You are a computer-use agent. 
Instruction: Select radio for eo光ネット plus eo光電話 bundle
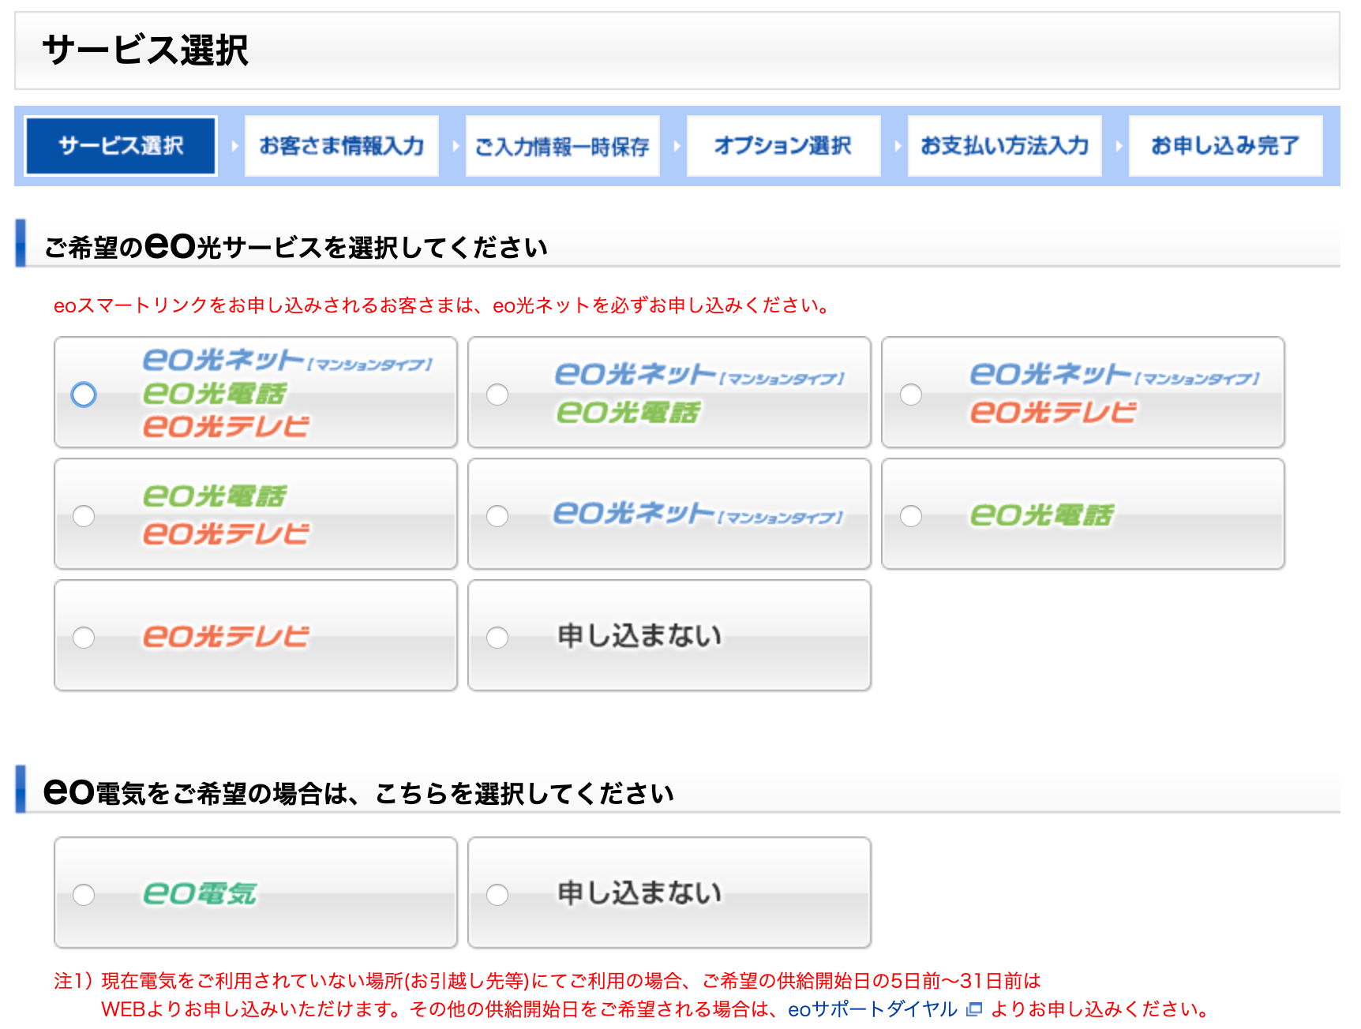[497, 394]
